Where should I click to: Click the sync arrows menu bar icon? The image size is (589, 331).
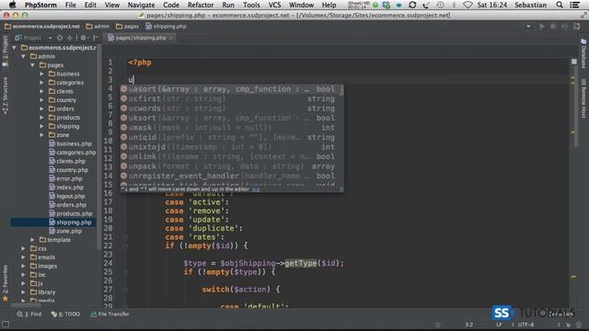point(412,5)
